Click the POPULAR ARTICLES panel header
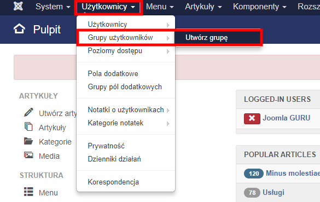The height and width of the screenshot is (202, 320). (280, 154)
